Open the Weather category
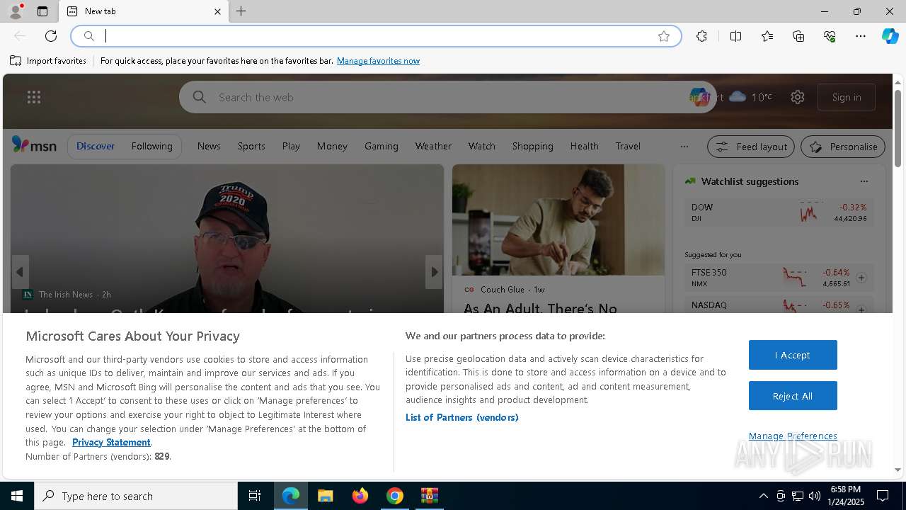The height and width of the screenshot is (510, 906). pyautogui.click(x=433, y=146)
